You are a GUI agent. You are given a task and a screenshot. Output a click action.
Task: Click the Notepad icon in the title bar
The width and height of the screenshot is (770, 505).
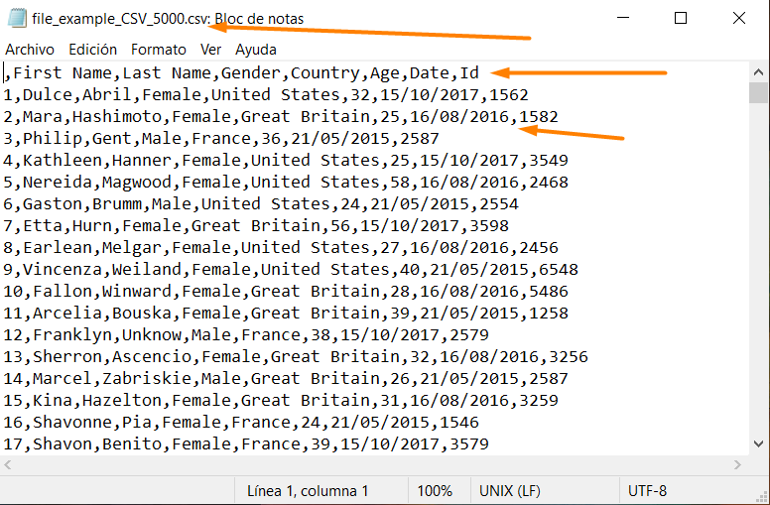click(x=14, y=18)
